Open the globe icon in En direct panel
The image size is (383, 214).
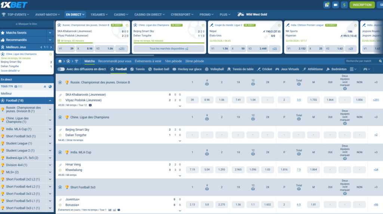click(x=50, y=86)
